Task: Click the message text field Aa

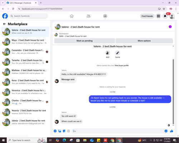Action: (x=118, y=131)
